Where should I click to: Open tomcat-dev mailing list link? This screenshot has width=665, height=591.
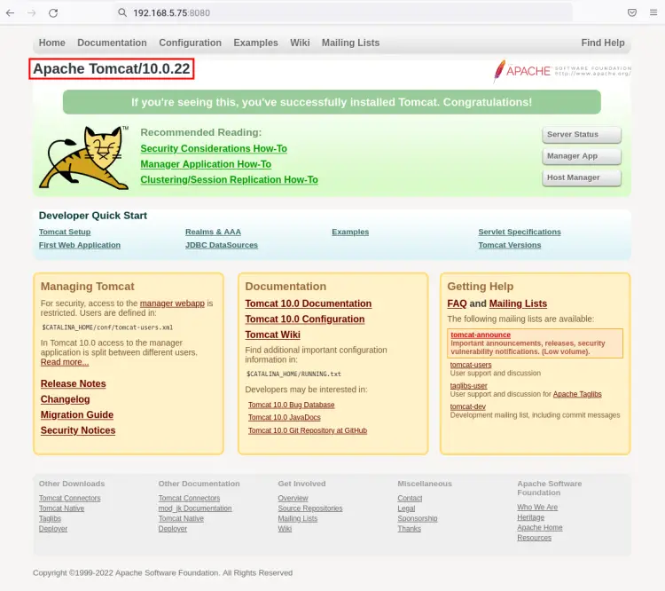click(467, 406)
